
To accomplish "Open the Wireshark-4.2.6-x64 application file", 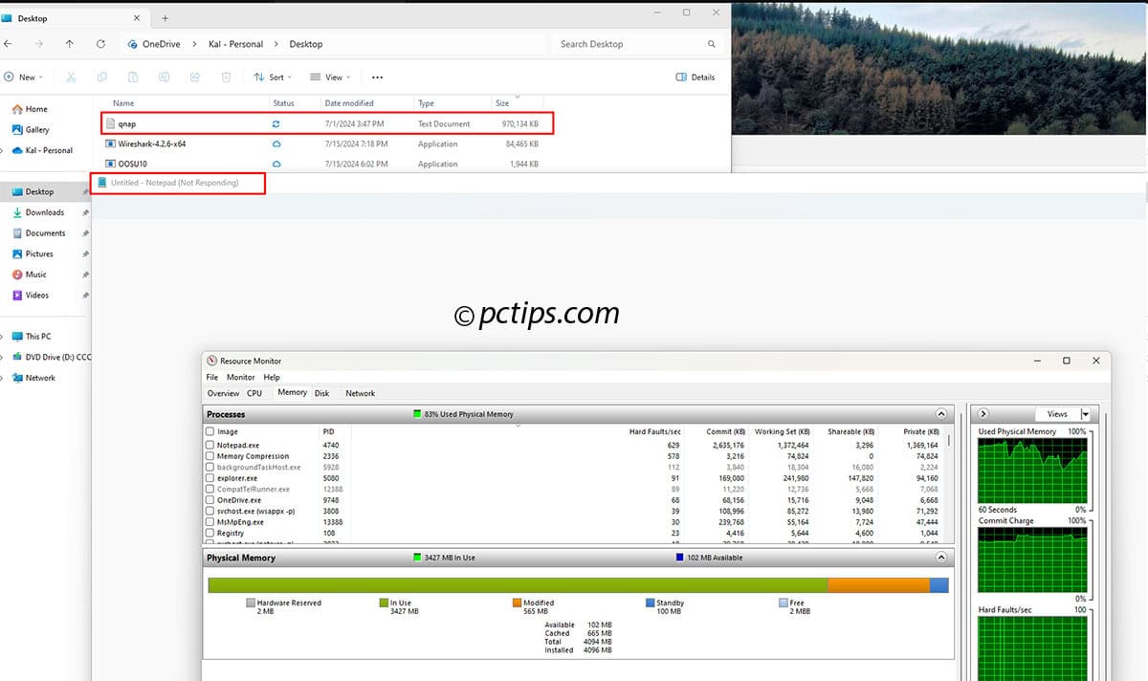I will pos(152,144).
